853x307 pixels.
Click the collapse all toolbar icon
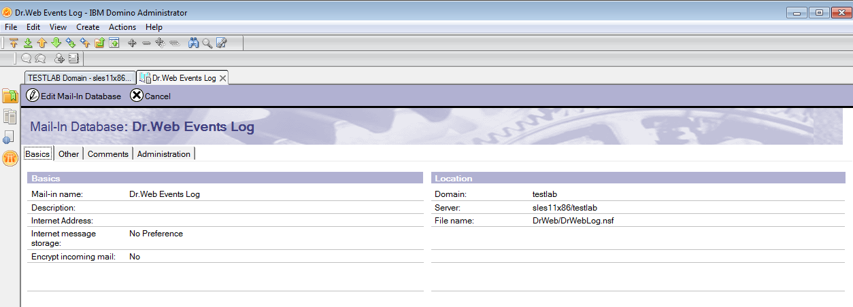(x=174, y=43)
